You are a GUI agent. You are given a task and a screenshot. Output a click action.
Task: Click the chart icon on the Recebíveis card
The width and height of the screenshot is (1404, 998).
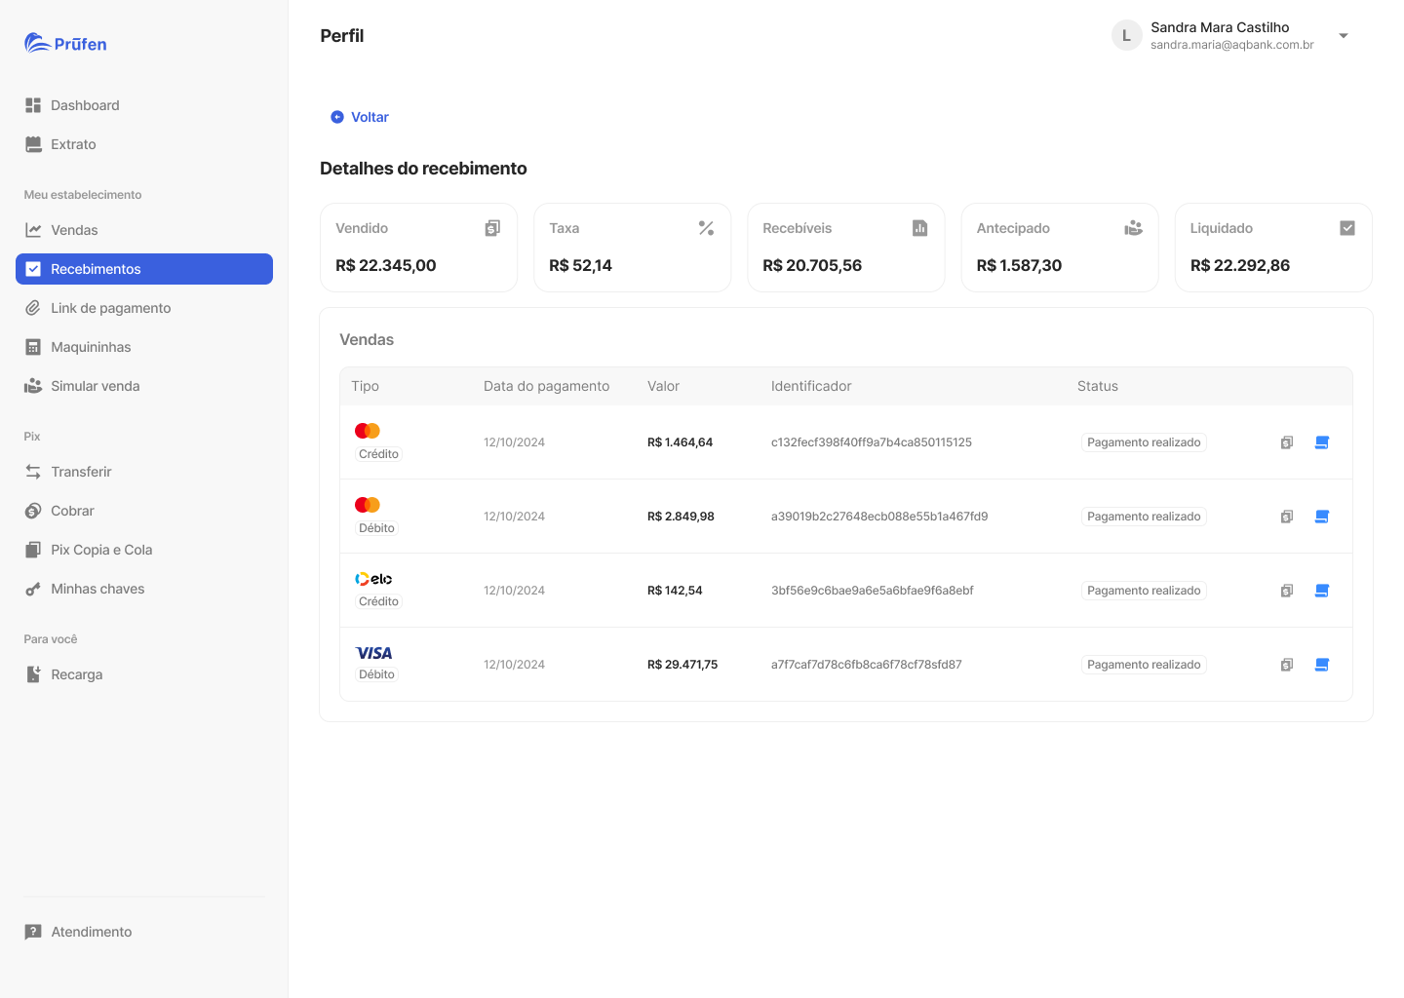(920, 228)
